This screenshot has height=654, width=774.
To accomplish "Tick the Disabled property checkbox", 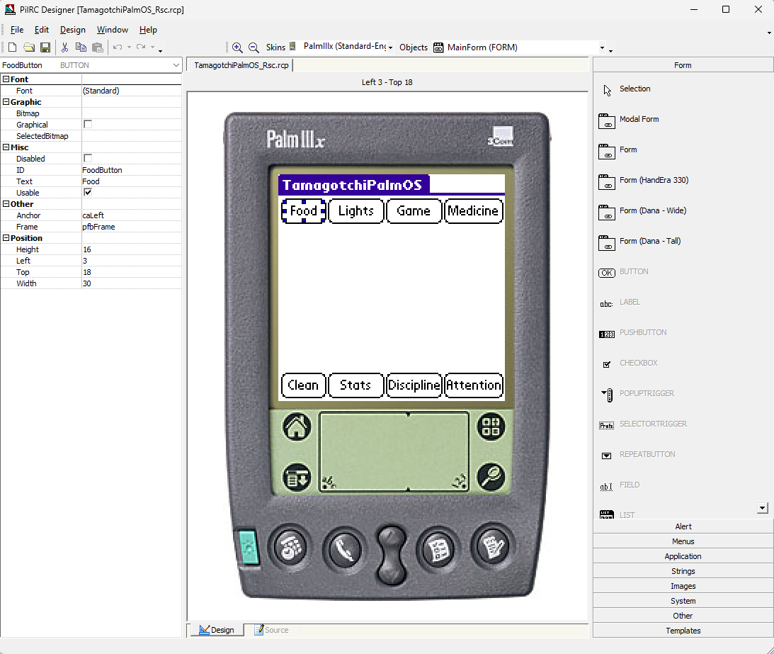I will pos(88,159).
